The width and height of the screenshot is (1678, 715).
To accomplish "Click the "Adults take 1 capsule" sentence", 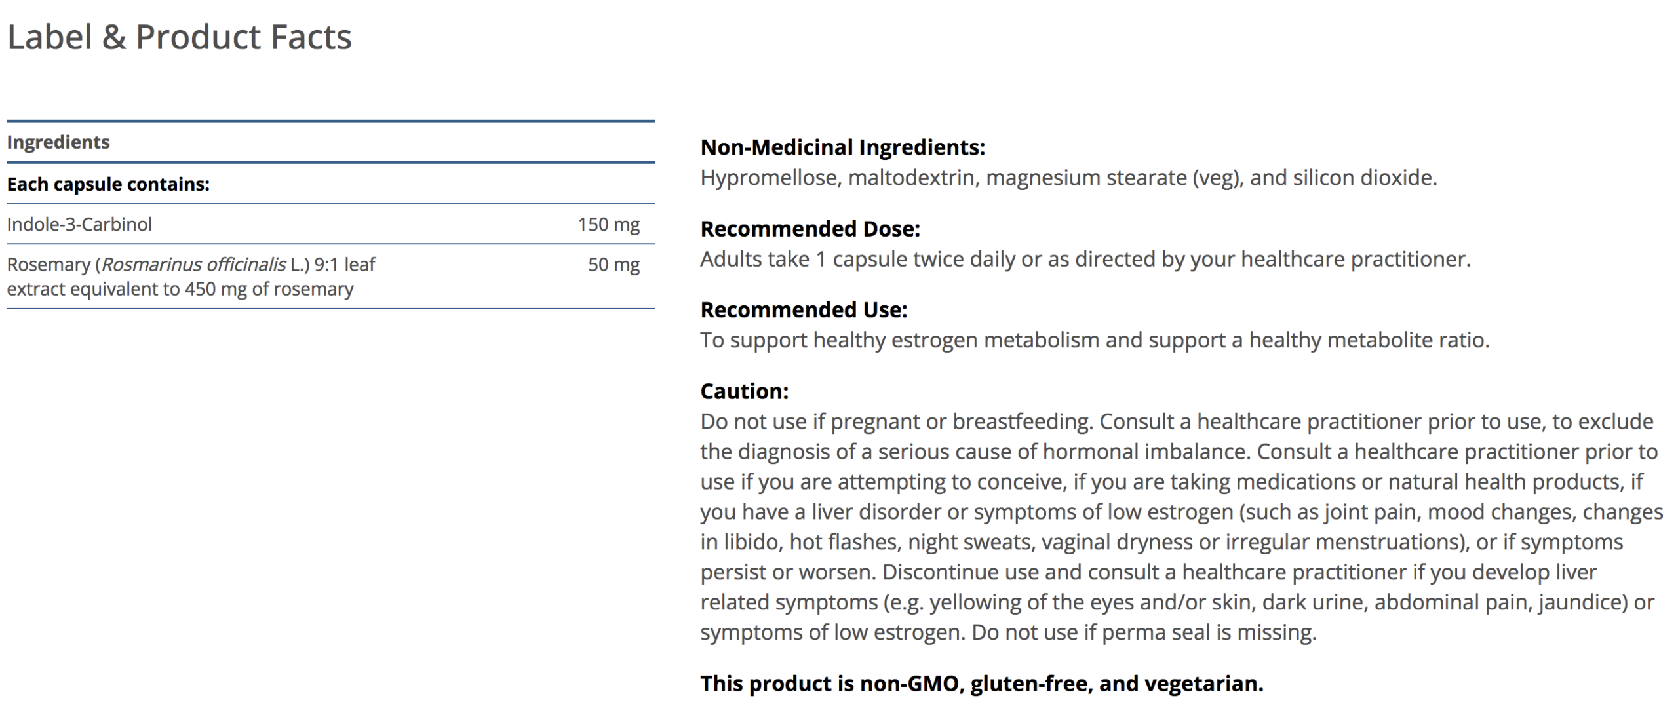I will [x=1085, y=260].
